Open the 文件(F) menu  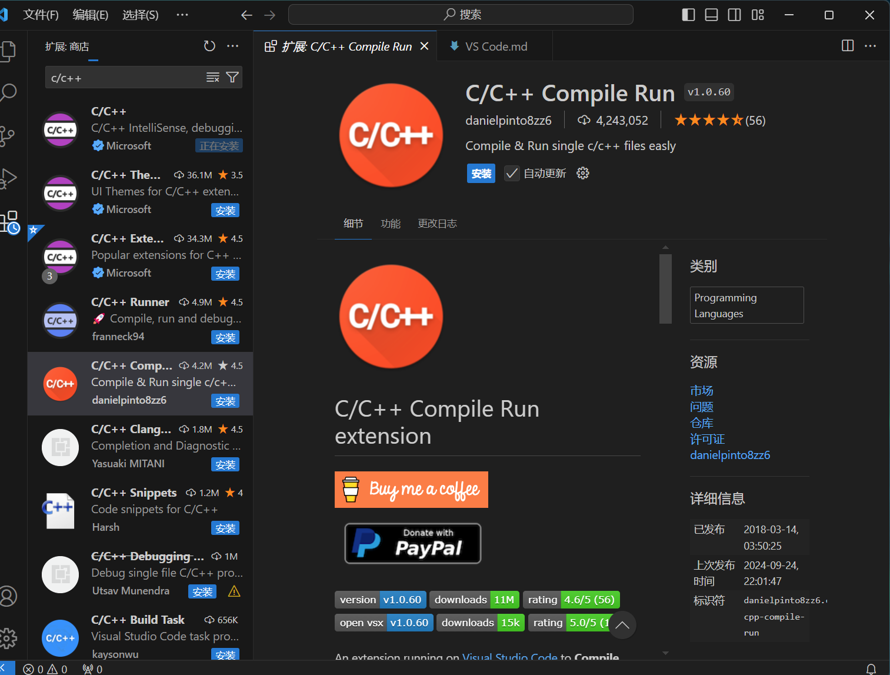[41, 15]
